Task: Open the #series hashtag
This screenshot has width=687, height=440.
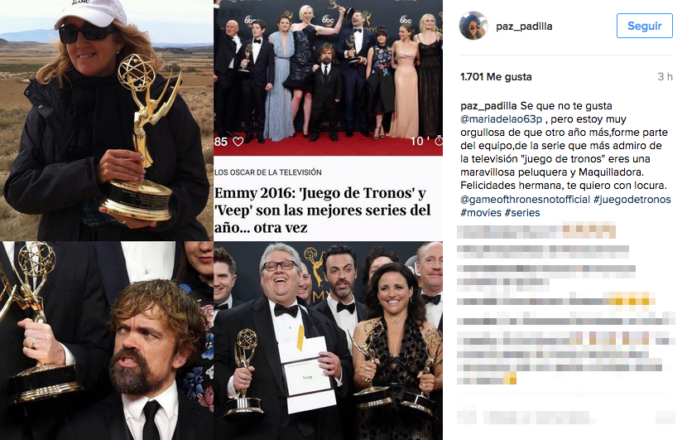Action: (522, 213)
